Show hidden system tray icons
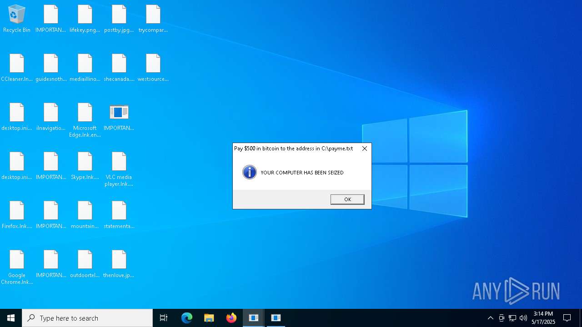The height and width of the screenshot is (327, 582). tap(490, 318)
